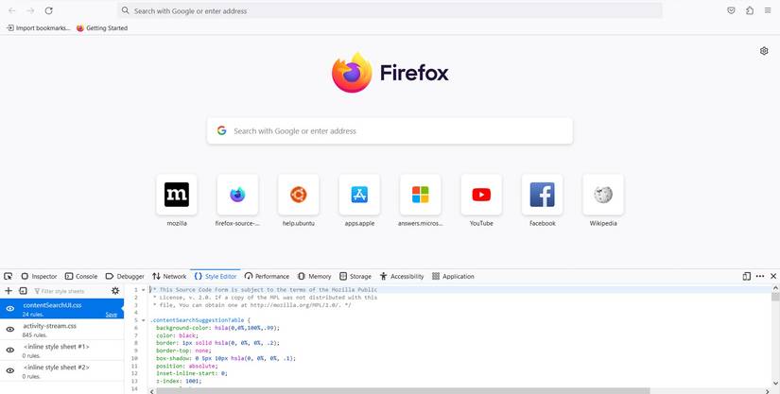Click the '.contentSearchSuggestionTable {' selector line
Viewport: 780px width, 394px height.
click(200, 320)
